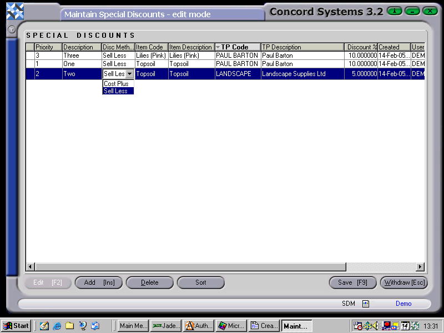
Task: Click the Demo link in the status bar
Action: coord(403,304)
